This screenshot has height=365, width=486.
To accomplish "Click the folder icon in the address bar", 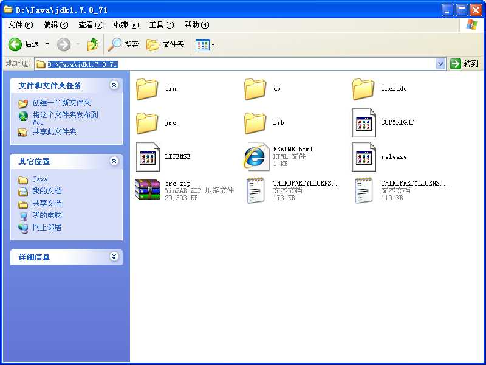I will pyautogui.click(x=41, y=64).
